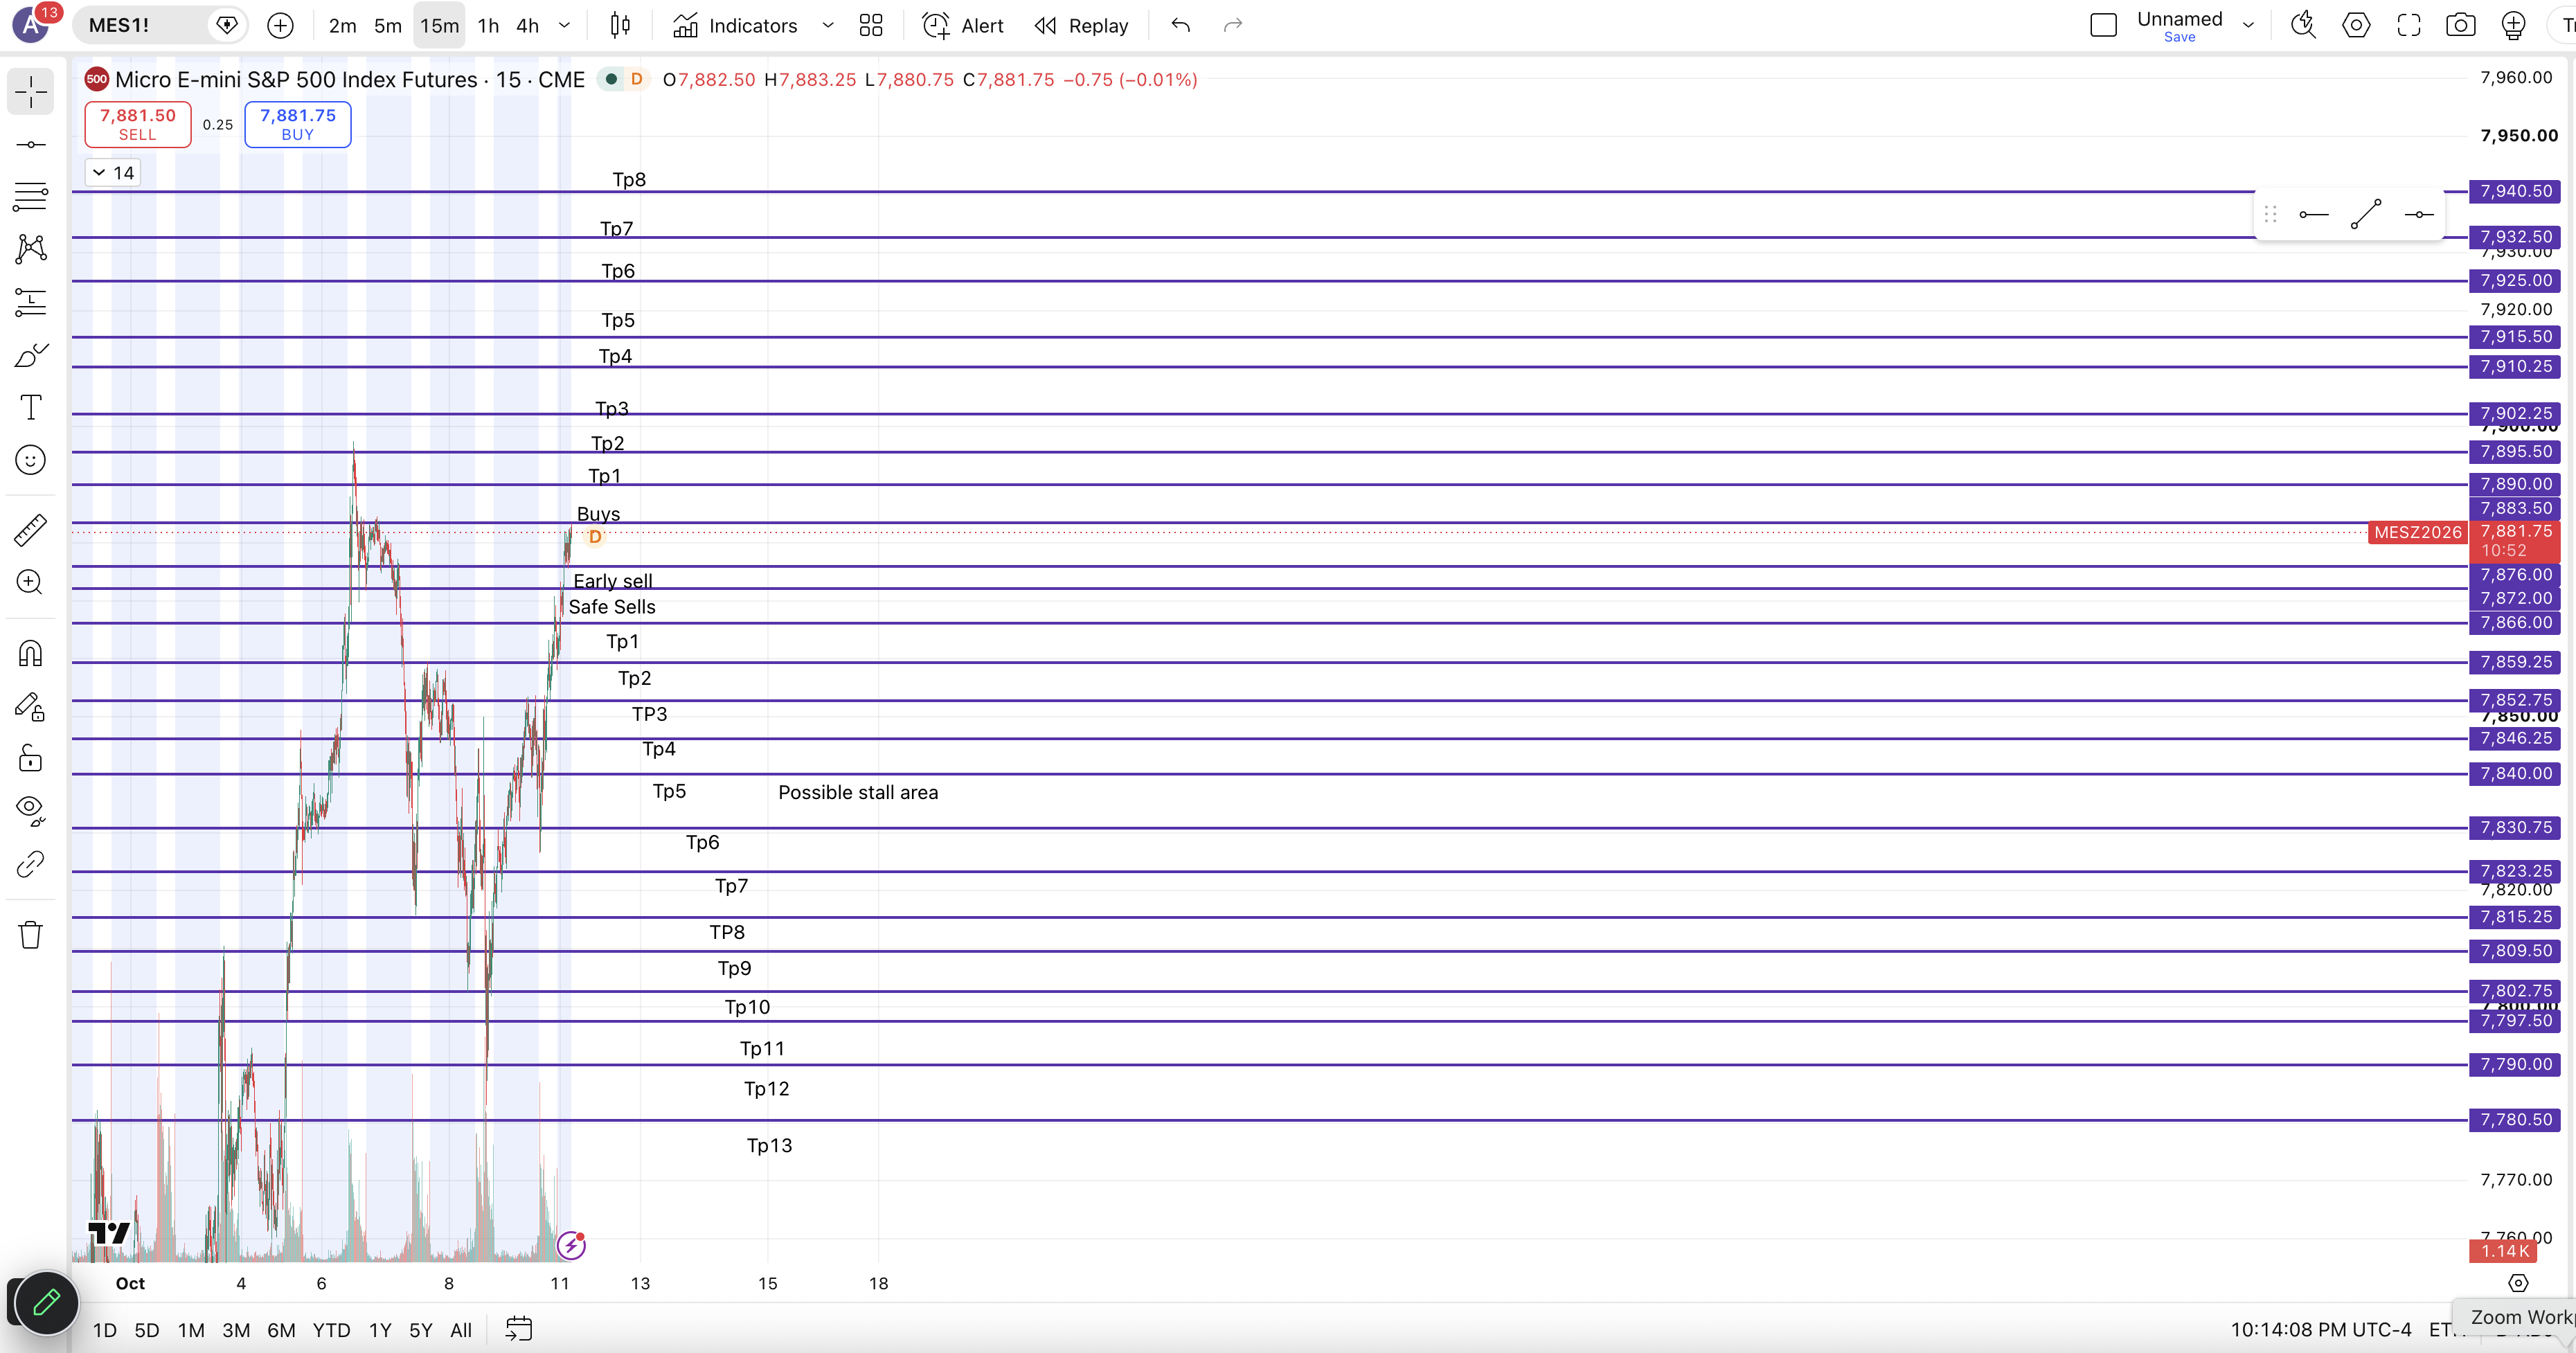This screenshot has width=2576, height=1353.
Task: Select the brush drawing tool
Action: (31, 355)
